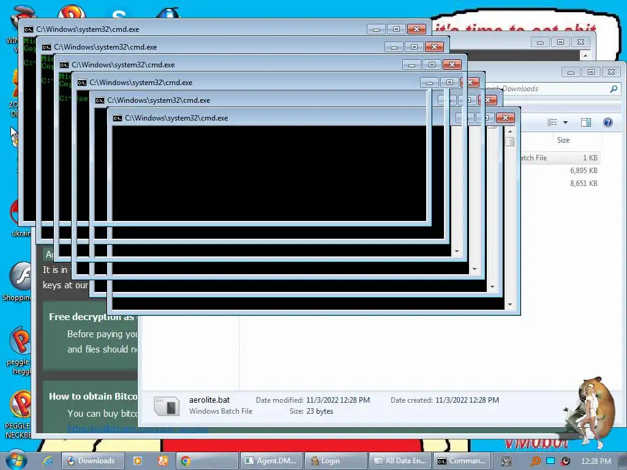Click scroll up arrow in grey window behind Explorer
The height and width of the screenshot is (470, 627).
pyautogui.click(x=585, y=56)
